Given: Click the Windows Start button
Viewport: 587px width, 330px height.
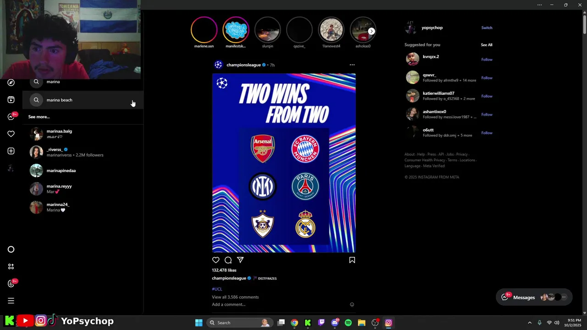Looking at the screenshot, I should tap(199, 323).
